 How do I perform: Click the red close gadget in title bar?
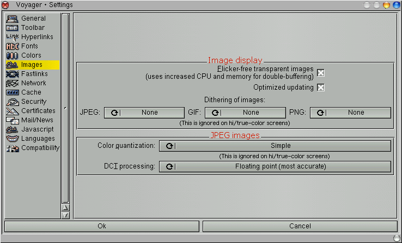pyautogui.click(x=5, y=5)
